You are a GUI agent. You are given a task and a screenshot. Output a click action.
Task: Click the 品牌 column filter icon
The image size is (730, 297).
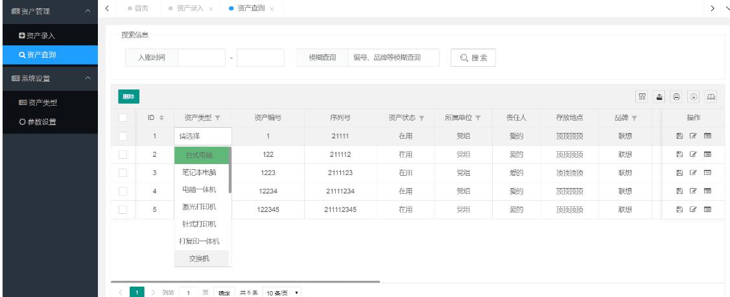[x=633, y=118]
